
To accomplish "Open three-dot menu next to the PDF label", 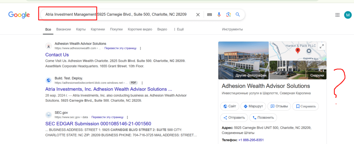I will [142, 83].
